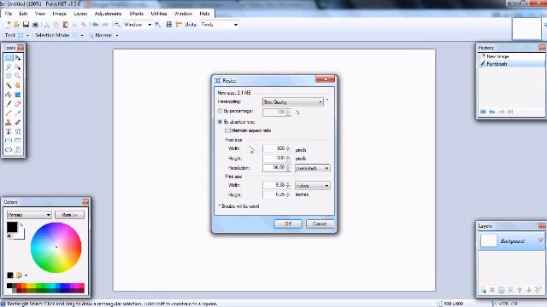Select the Magic Wand tool
Screen dimensions: 547x307
(x=9, y=85)
